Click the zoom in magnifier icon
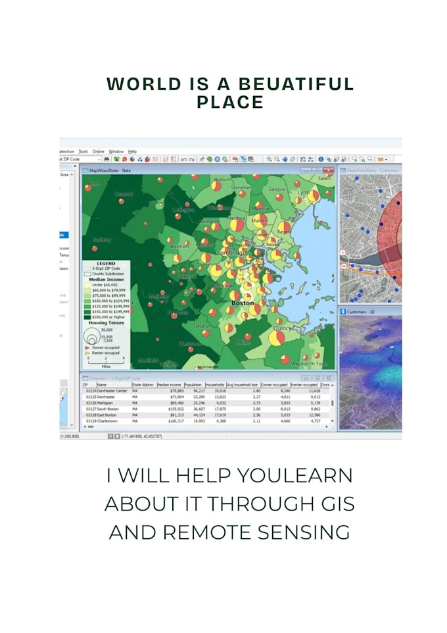 pos(269,159)
